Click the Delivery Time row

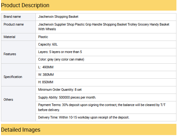tap(106, 117)
